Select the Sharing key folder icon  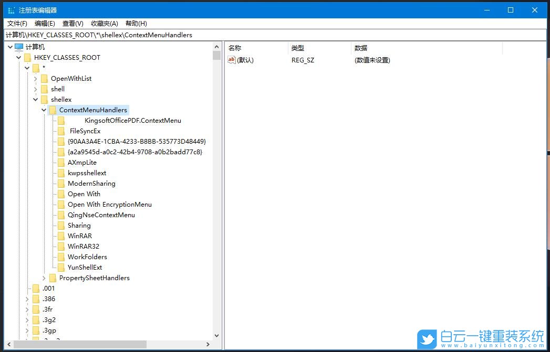(x=61, y=225)
